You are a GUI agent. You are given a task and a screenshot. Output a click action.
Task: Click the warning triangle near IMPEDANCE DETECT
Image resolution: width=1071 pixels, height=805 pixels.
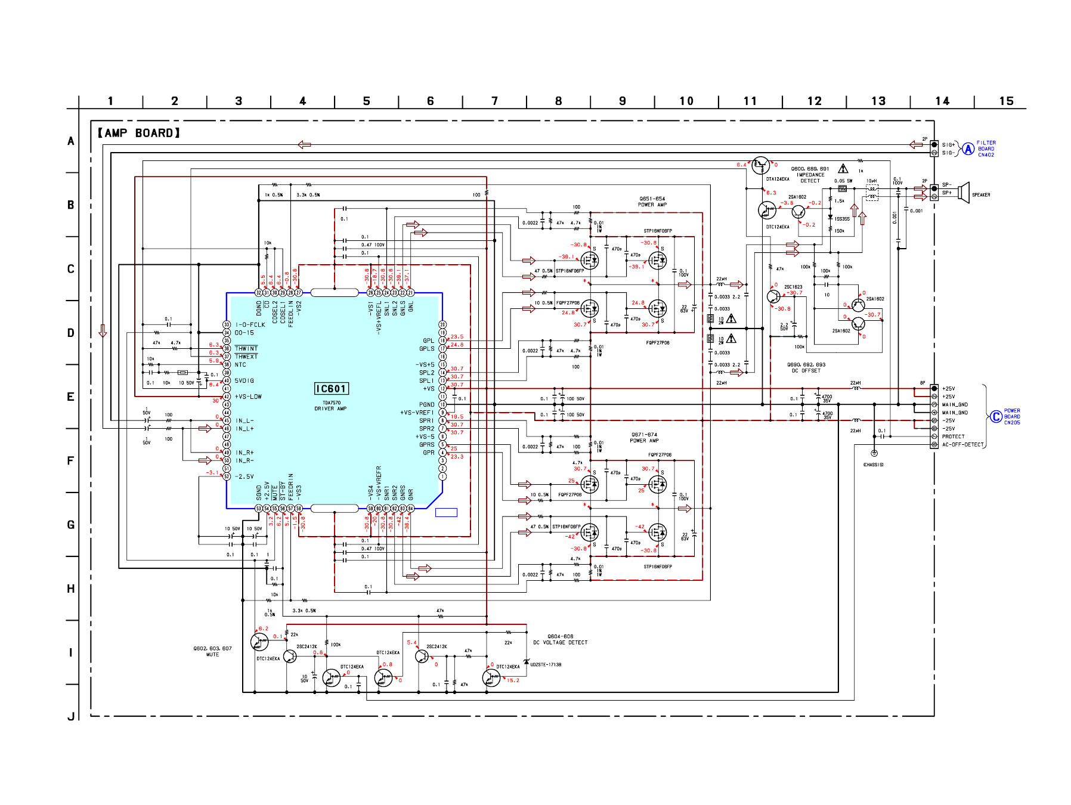pyautogui.click(x=843, y=169)
